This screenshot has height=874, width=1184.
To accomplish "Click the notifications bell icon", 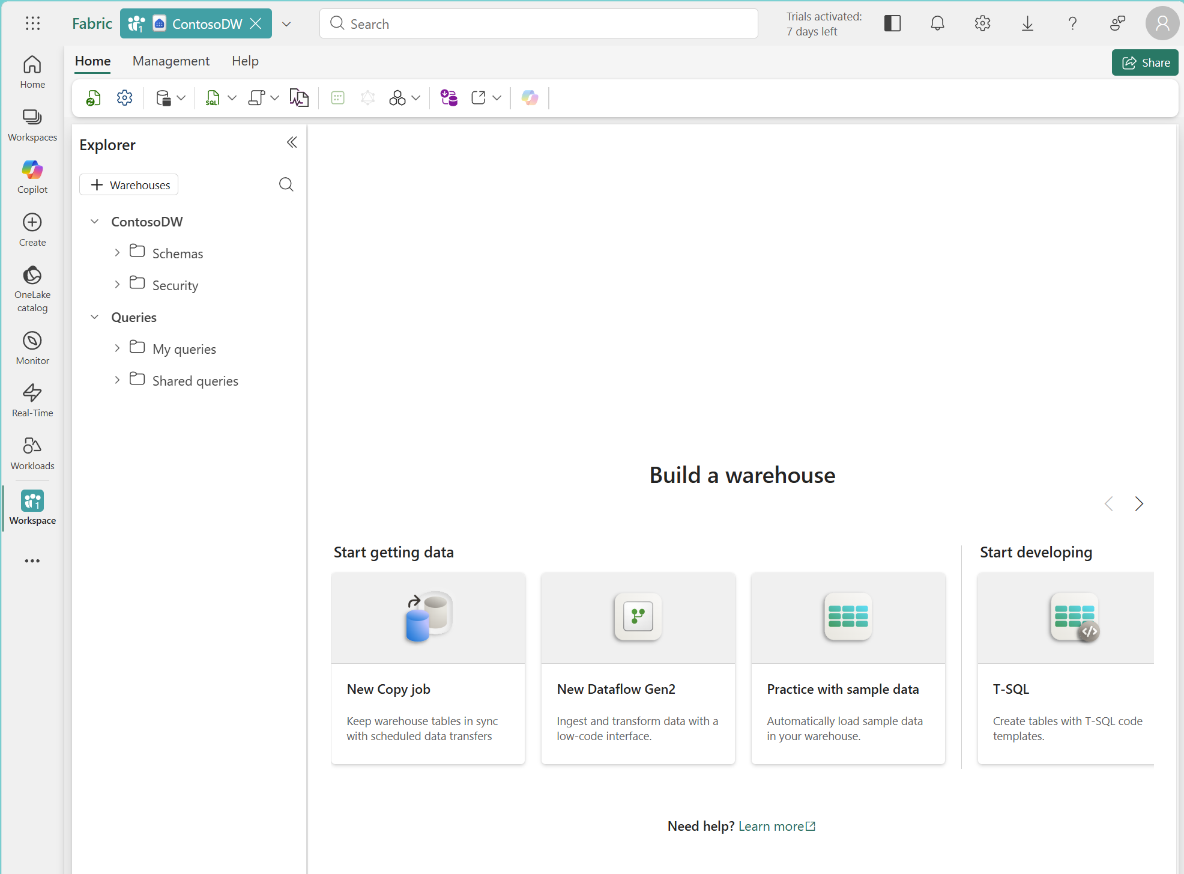I will point(937,23).
